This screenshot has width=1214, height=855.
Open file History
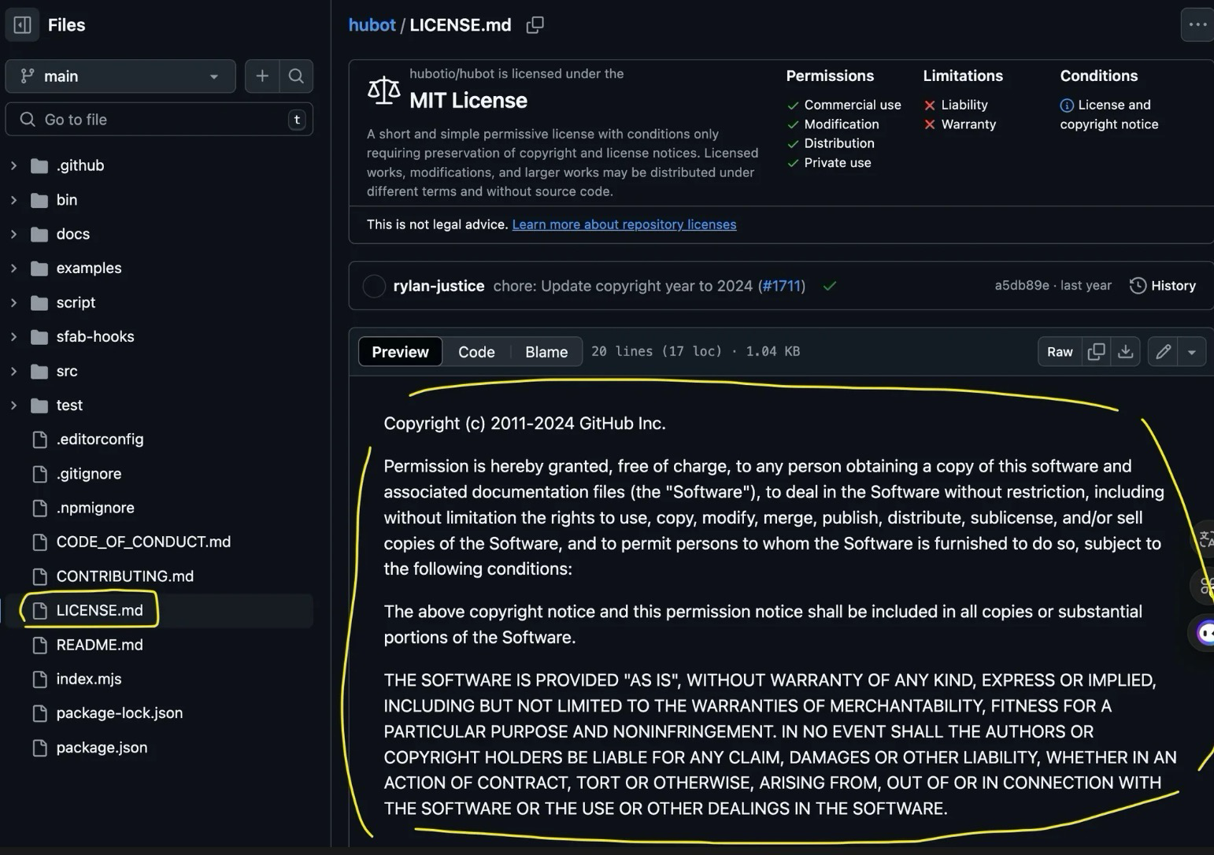coord(1163,286)
